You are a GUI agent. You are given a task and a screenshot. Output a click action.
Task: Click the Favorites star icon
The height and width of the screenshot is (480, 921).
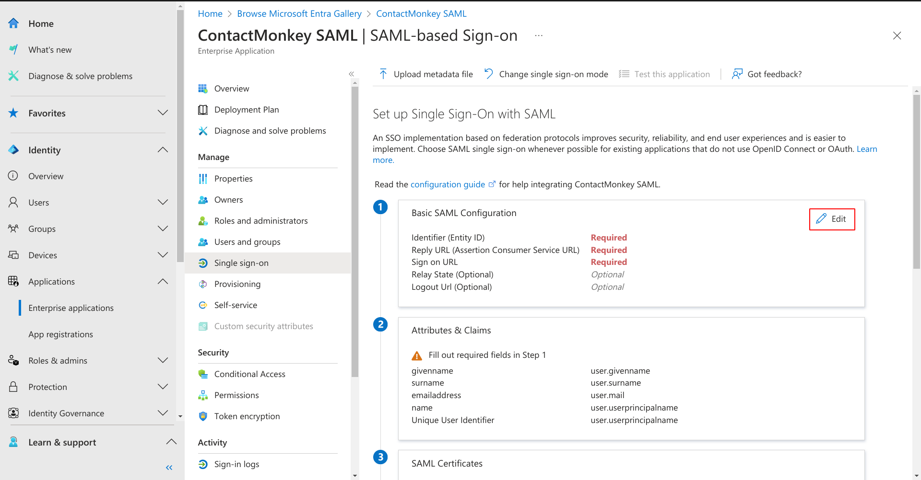click(13, 113)
